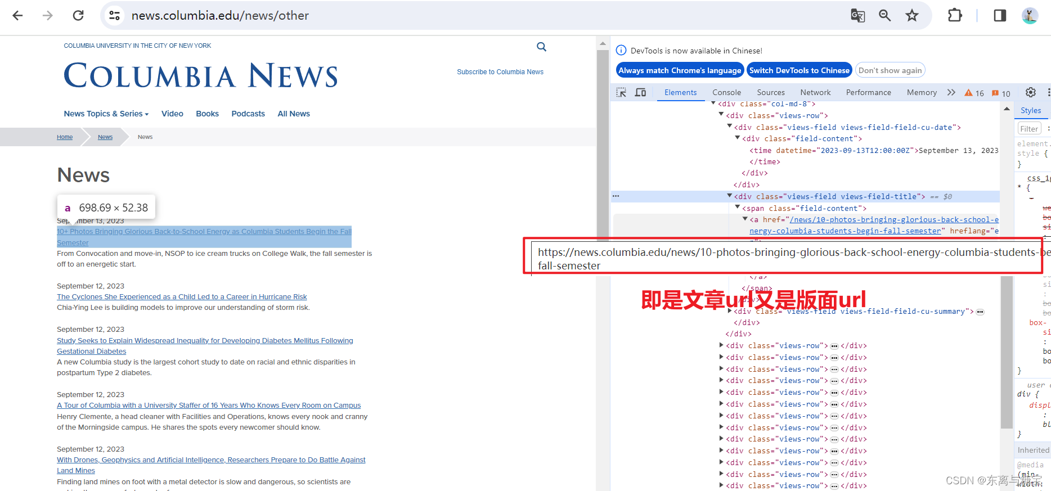The image size is (1051, 491).
Task: Click the Columbia News search magnifier
Action: pos(541,47)
